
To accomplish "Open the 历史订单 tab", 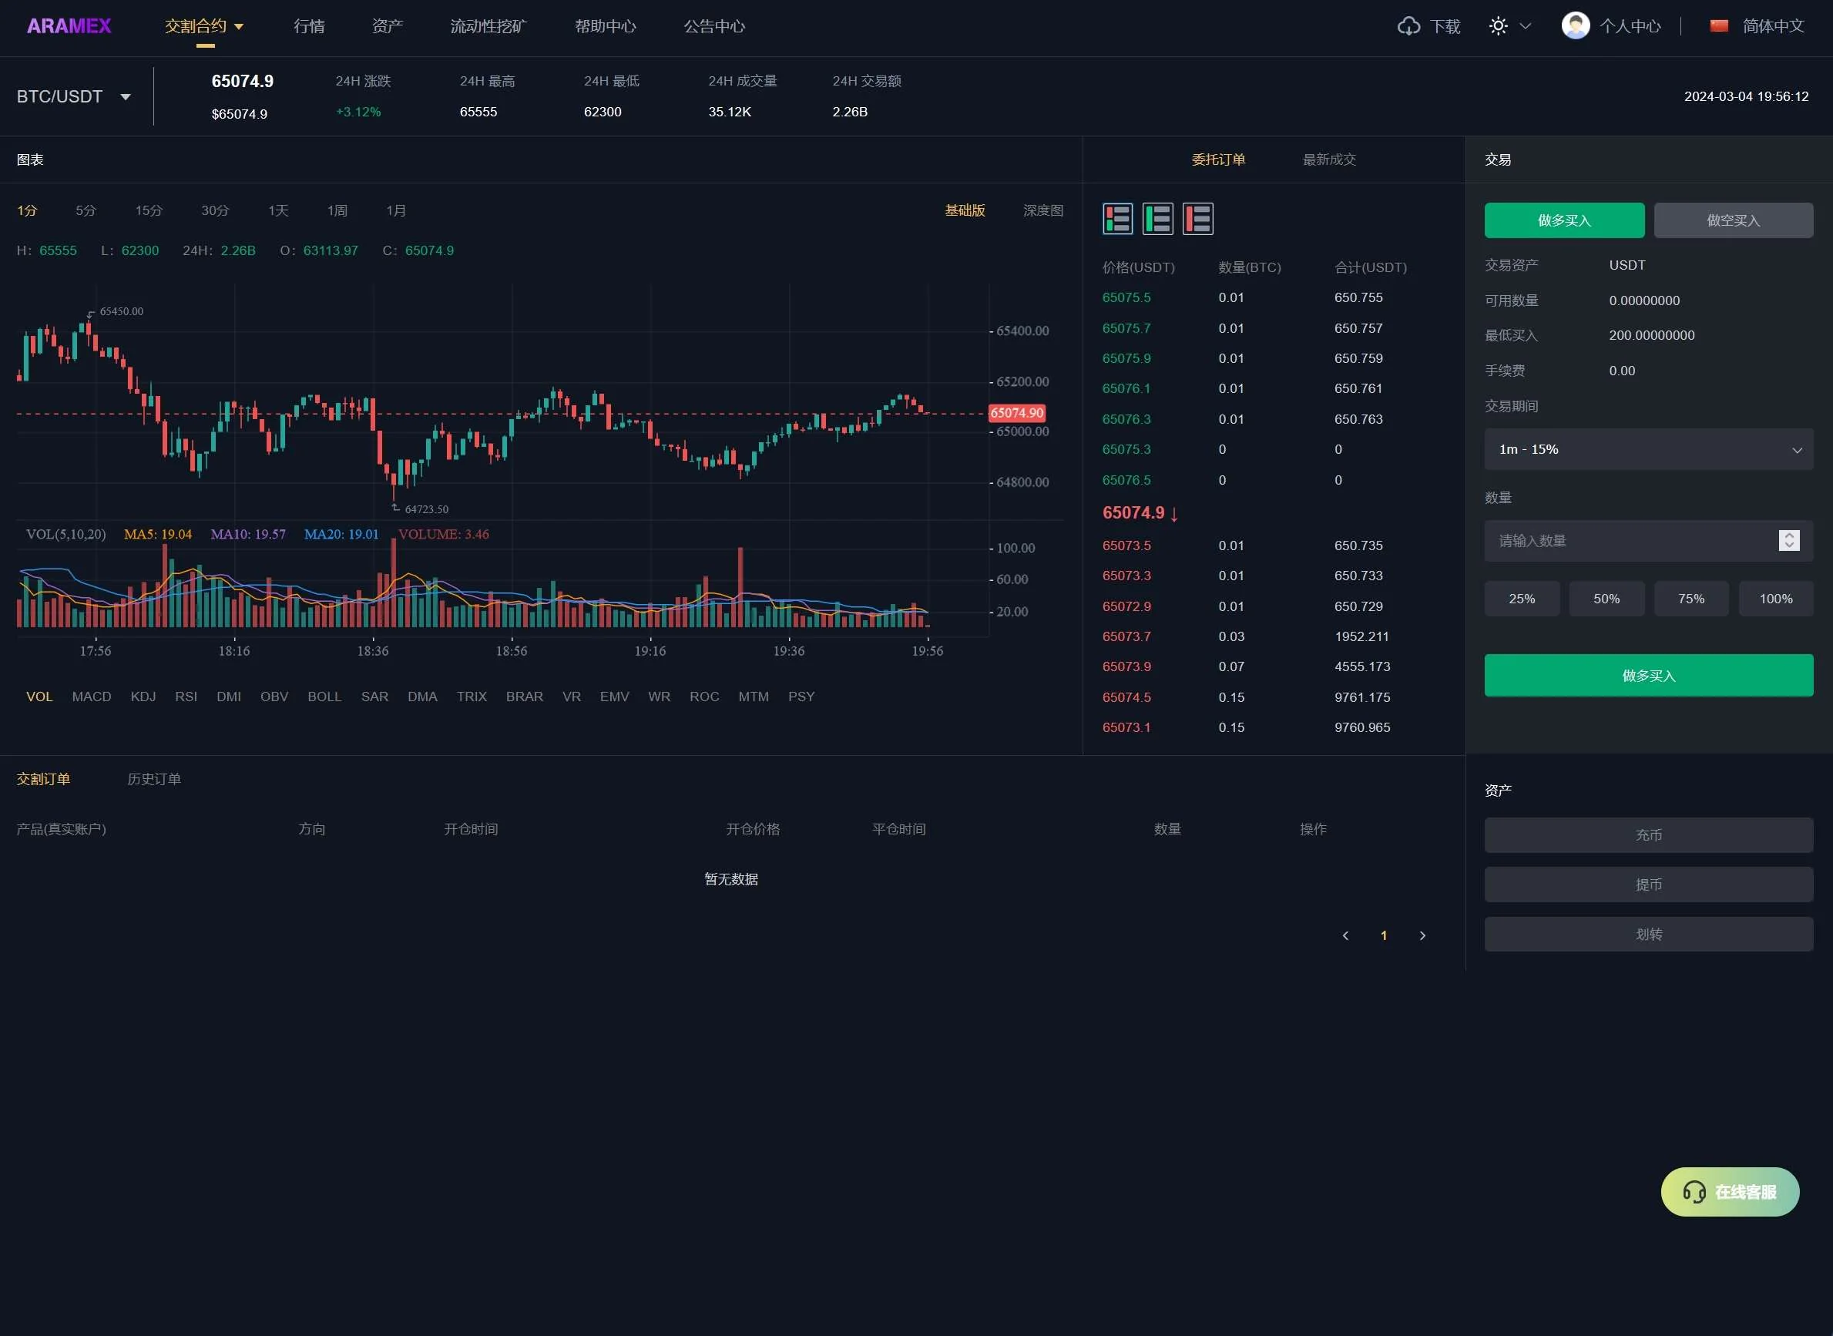I will pos(153,779).
